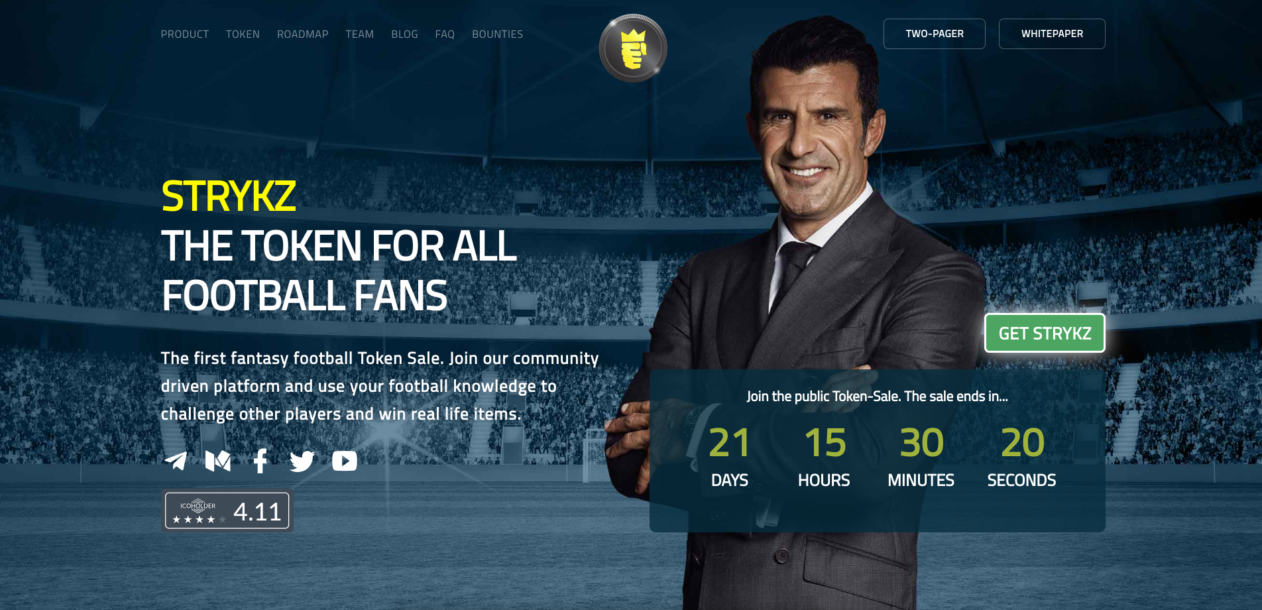Open the PRODUCT menu item

(x=185, y=34)
